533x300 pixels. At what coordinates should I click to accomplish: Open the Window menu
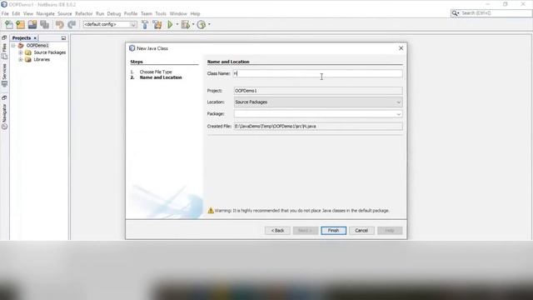pos(178,14)
